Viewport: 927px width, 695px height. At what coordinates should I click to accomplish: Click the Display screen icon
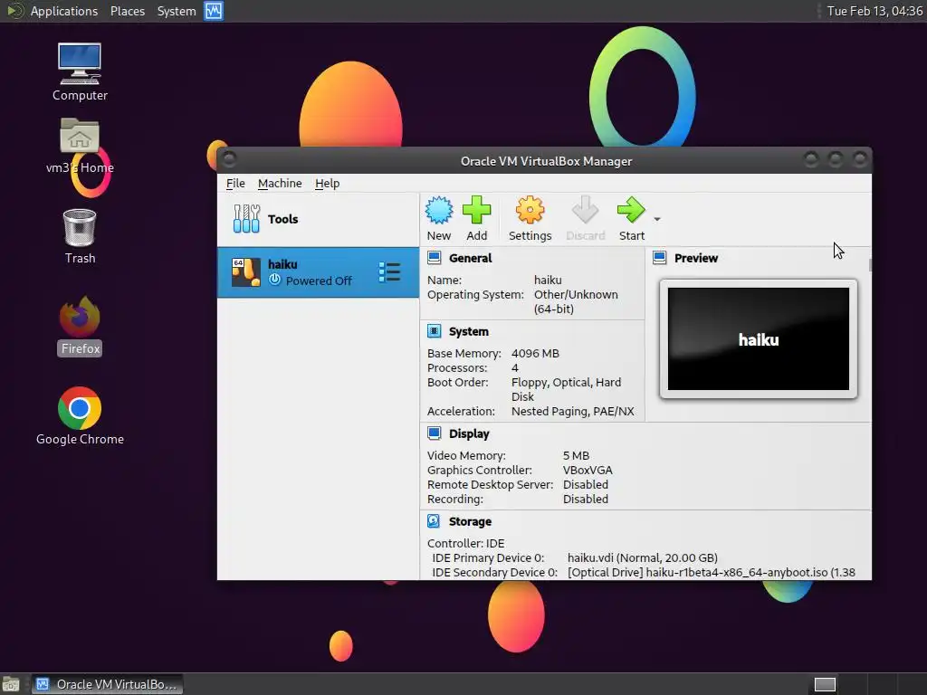coord(434,433)
